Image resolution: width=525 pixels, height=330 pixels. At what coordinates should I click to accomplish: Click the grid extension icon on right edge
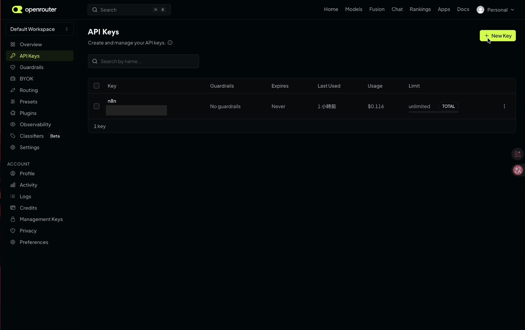coord(517,154)
